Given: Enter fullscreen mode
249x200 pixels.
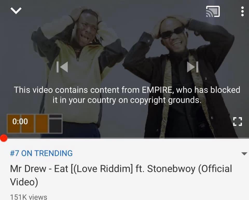Looking at the screenshot, I should tap(238, 122).
